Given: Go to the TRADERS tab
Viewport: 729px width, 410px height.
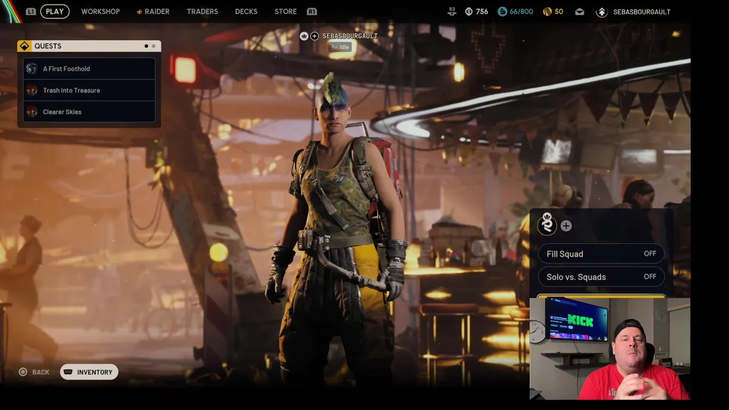Looking at the screenshot, I should (202, 11).
